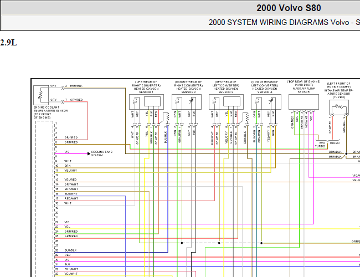Select the 'HEATED OXYGEN SENSOR 1' label
Screen dimensions: 360x277
tap(146, 90)
